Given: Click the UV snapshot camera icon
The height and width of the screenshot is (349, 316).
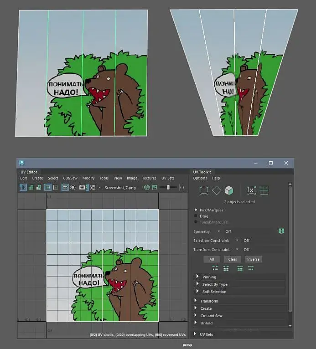Looking at the screenshot, I should point(82,187).
